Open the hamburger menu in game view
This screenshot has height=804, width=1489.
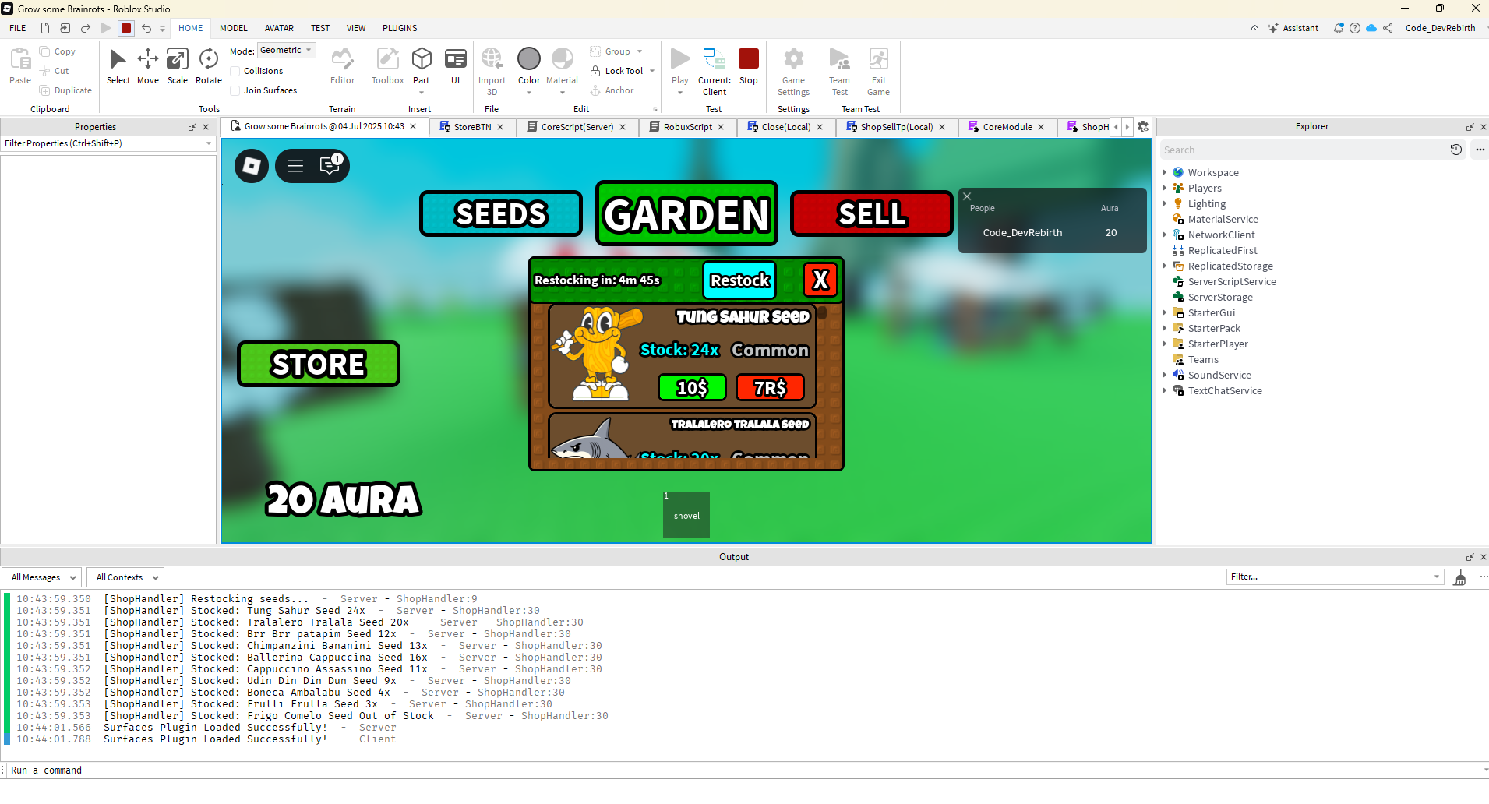[295, 166]
